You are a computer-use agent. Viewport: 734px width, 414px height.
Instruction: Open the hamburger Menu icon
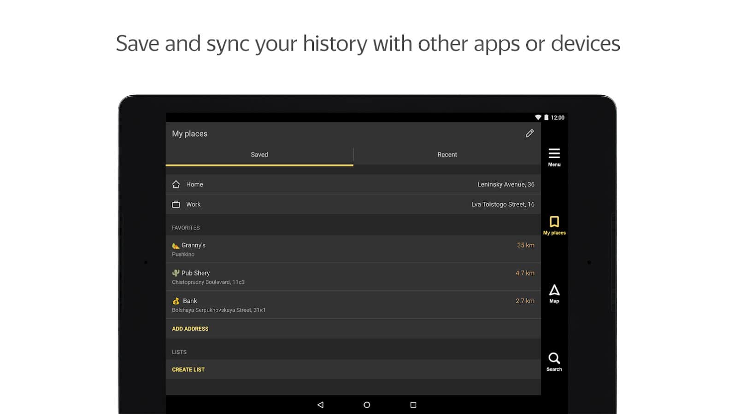point(554,156)
